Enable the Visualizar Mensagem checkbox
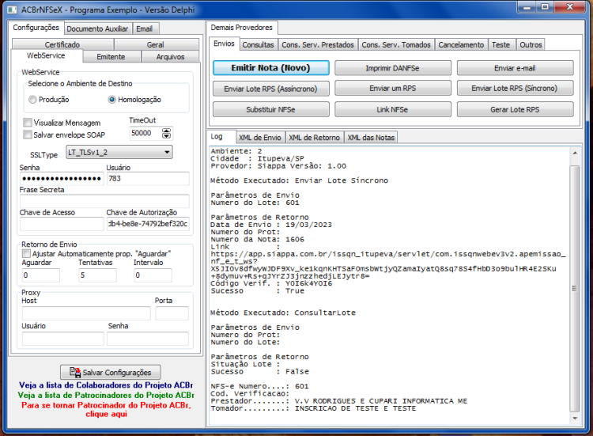593x436 pixels. coord(27,123)
